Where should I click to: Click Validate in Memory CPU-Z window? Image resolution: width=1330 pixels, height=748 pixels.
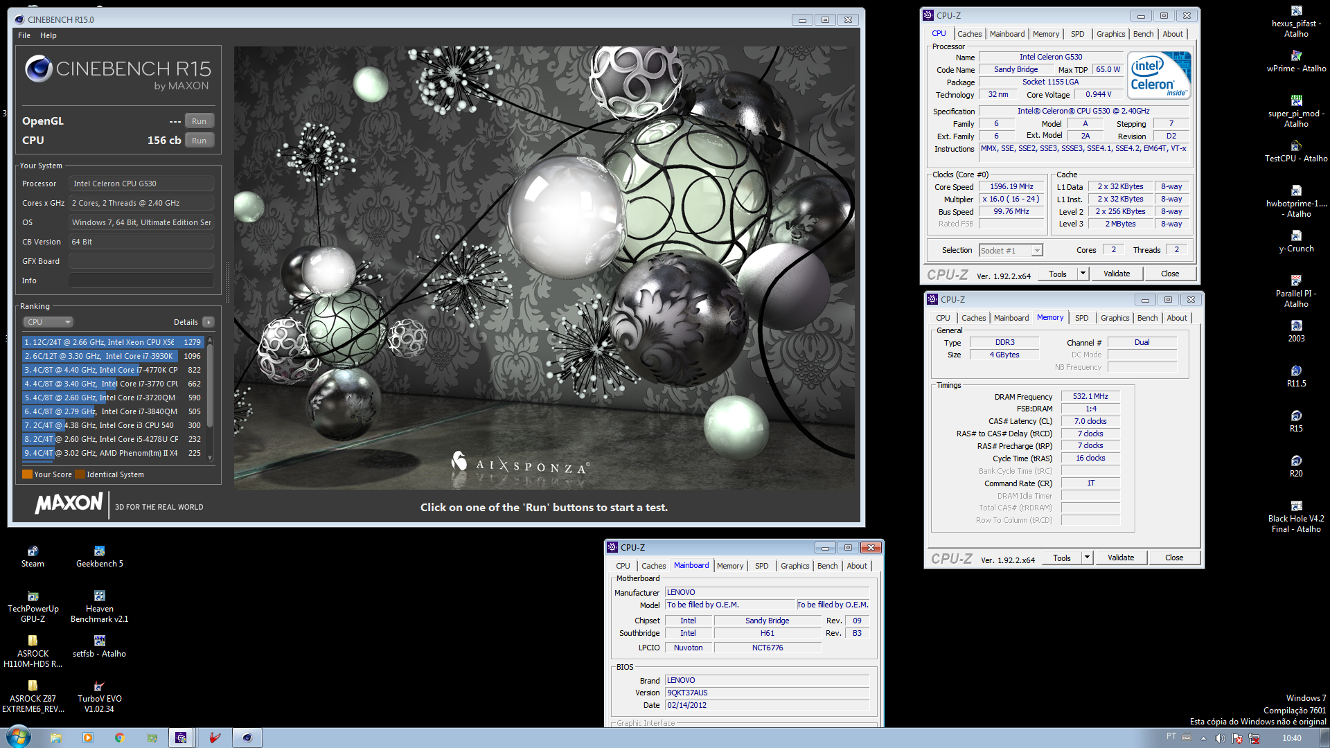pyautogui.click(x=1121, y=558)
